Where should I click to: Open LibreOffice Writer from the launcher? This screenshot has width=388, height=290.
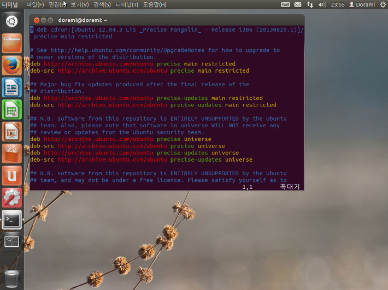pyautogui.click(x=11, y=87)
